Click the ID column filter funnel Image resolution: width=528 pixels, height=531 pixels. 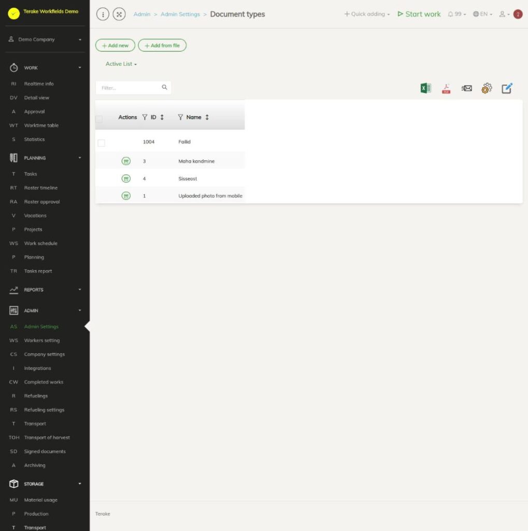click(145, 117)
